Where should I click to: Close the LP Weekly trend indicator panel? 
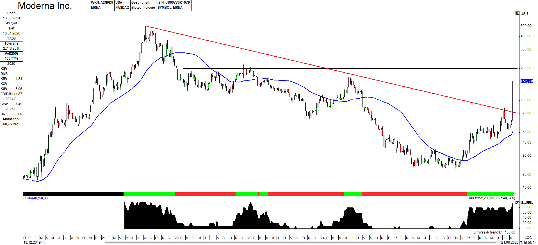[517, 203]
